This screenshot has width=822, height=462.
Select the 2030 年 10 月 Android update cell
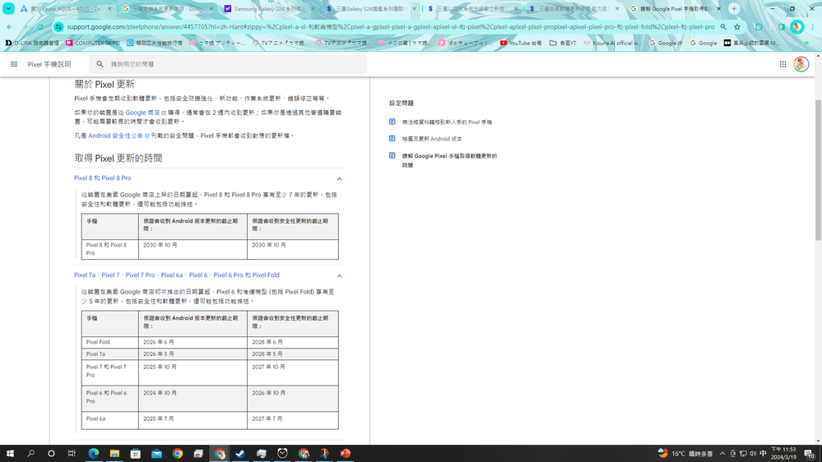[193, 249]
